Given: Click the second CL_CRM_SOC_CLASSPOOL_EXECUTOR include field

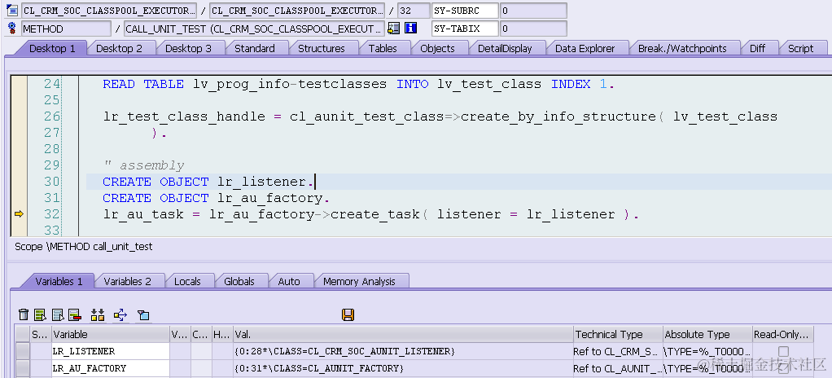Looking at the screenshot, I should click(x=297, y=11).
